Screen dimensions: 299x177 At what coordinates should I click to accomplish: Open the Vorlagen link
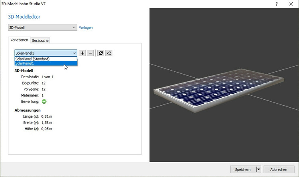[x=86, y=28]
